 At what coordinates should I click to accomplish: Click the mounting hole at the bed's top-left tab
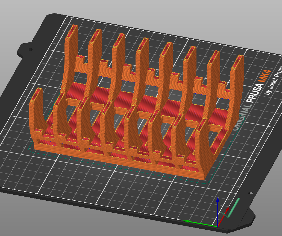point(30,49)
